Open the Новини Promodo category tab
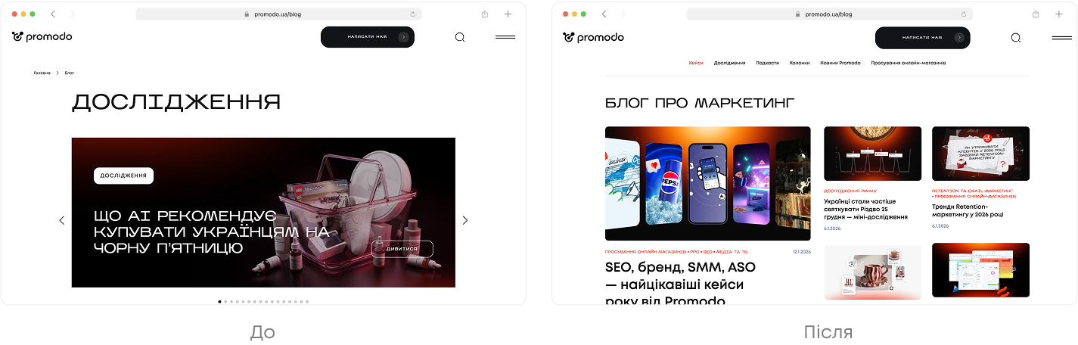Screen dimensions: 1078x345 (x=840, y=63)
